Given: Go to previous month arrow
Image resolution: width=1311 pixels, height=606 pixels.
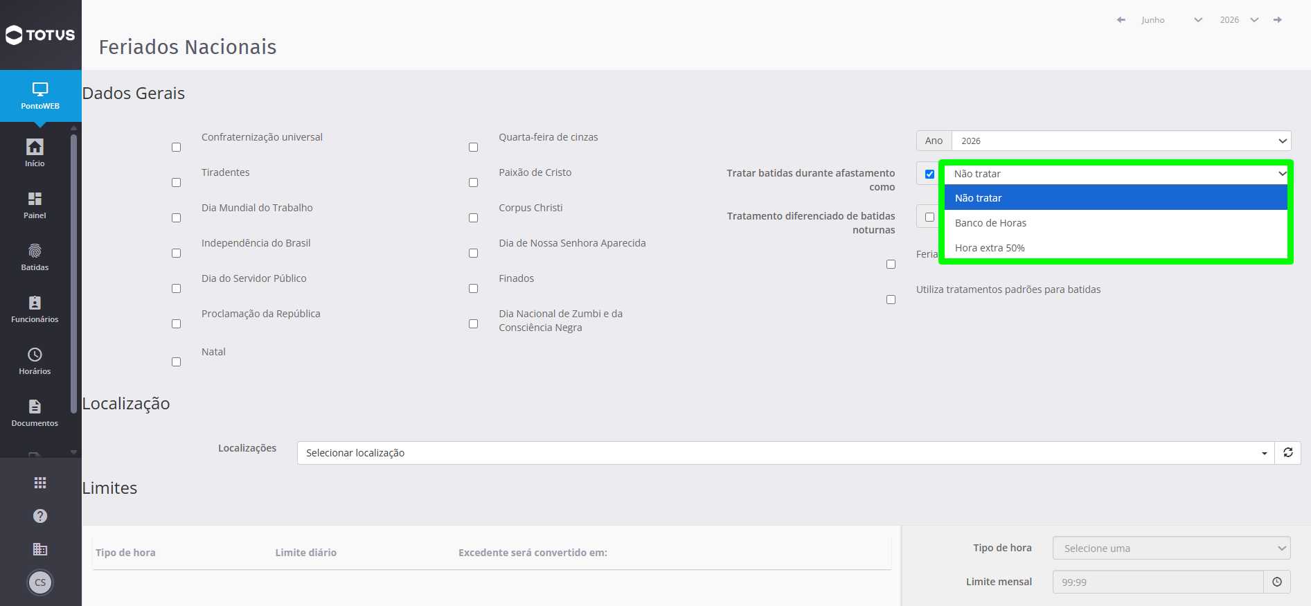Looking at the screenshot, I should click(1121, 20).
